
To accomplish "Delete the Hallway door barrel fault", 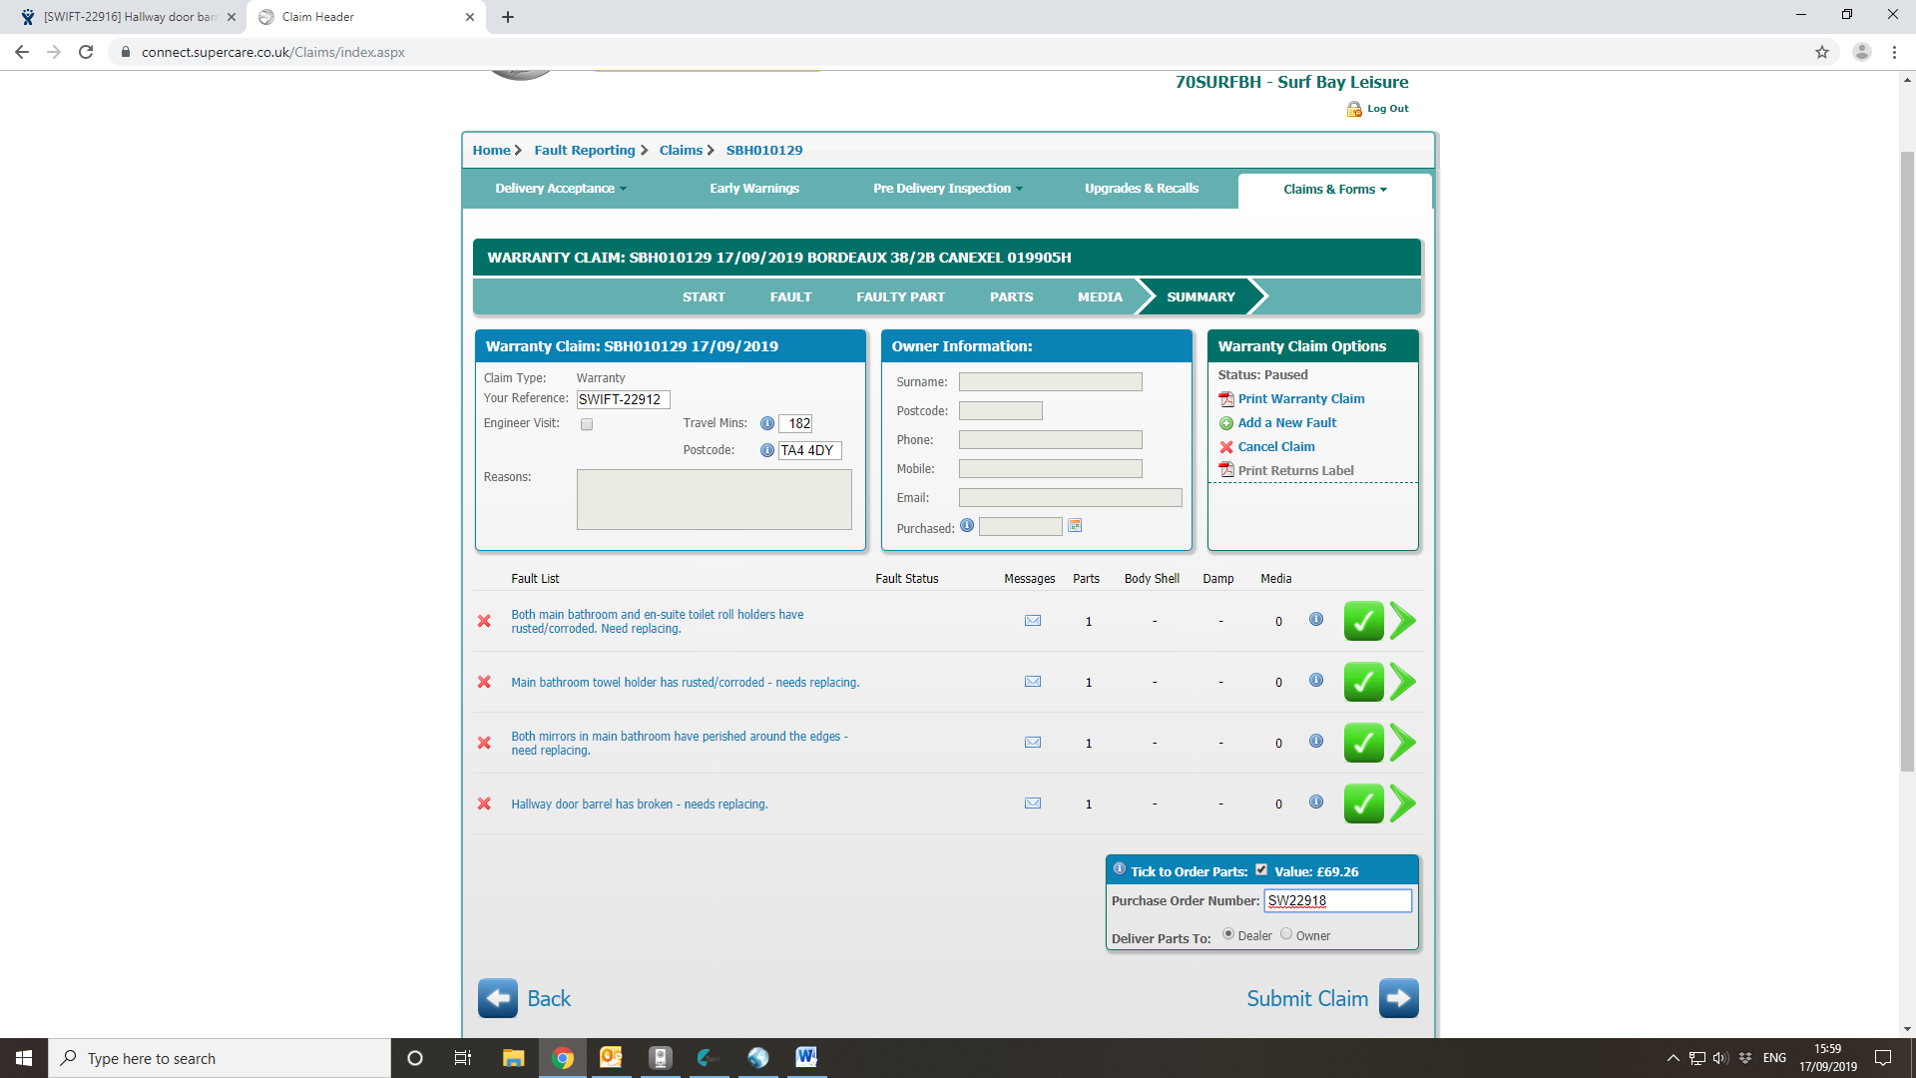I will [x=484, y=804].
